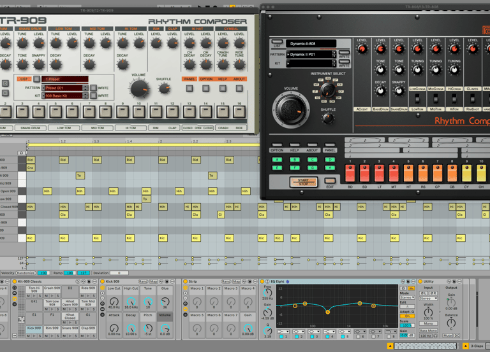The height and width of the screenshot is (352, 490).
Task: Click the TR-909 ABOUT button
Action: coord(239,88)
